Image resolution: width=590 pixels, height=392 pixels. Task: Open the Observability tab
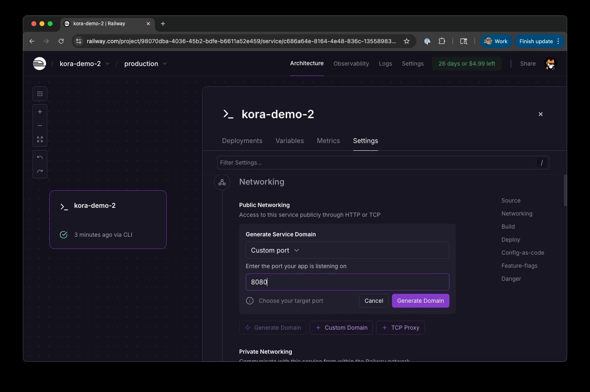pyautogui.click(x=351, y=64)
